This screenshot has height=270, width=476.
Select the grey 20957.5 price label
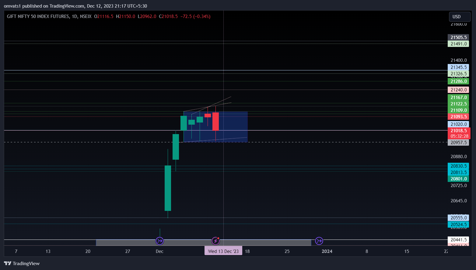[458, 143]
